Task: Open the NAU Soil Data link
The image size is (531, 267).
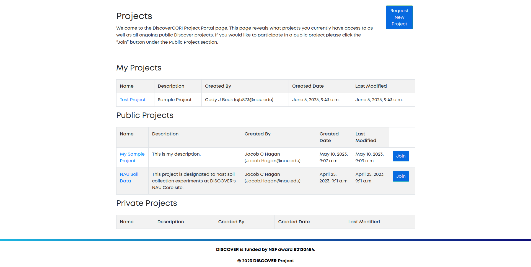Action: click(129, 178)
